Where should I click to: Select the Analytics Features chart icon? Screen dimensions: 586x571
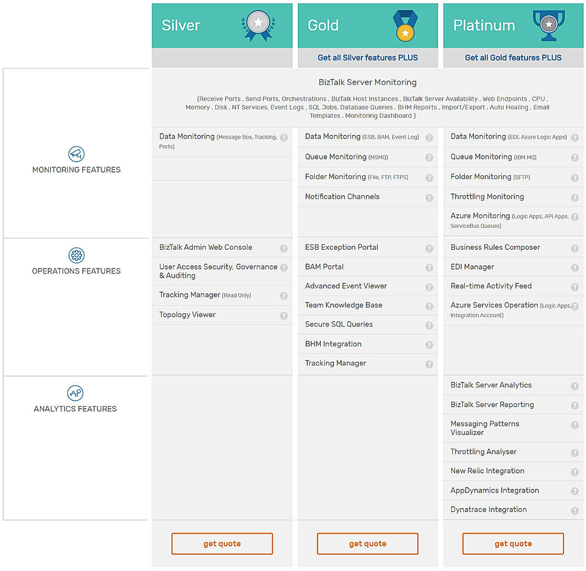[76, 393]
